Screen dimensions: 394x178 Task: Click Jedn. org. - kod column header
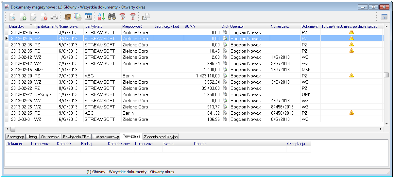[x=168, y=26]
